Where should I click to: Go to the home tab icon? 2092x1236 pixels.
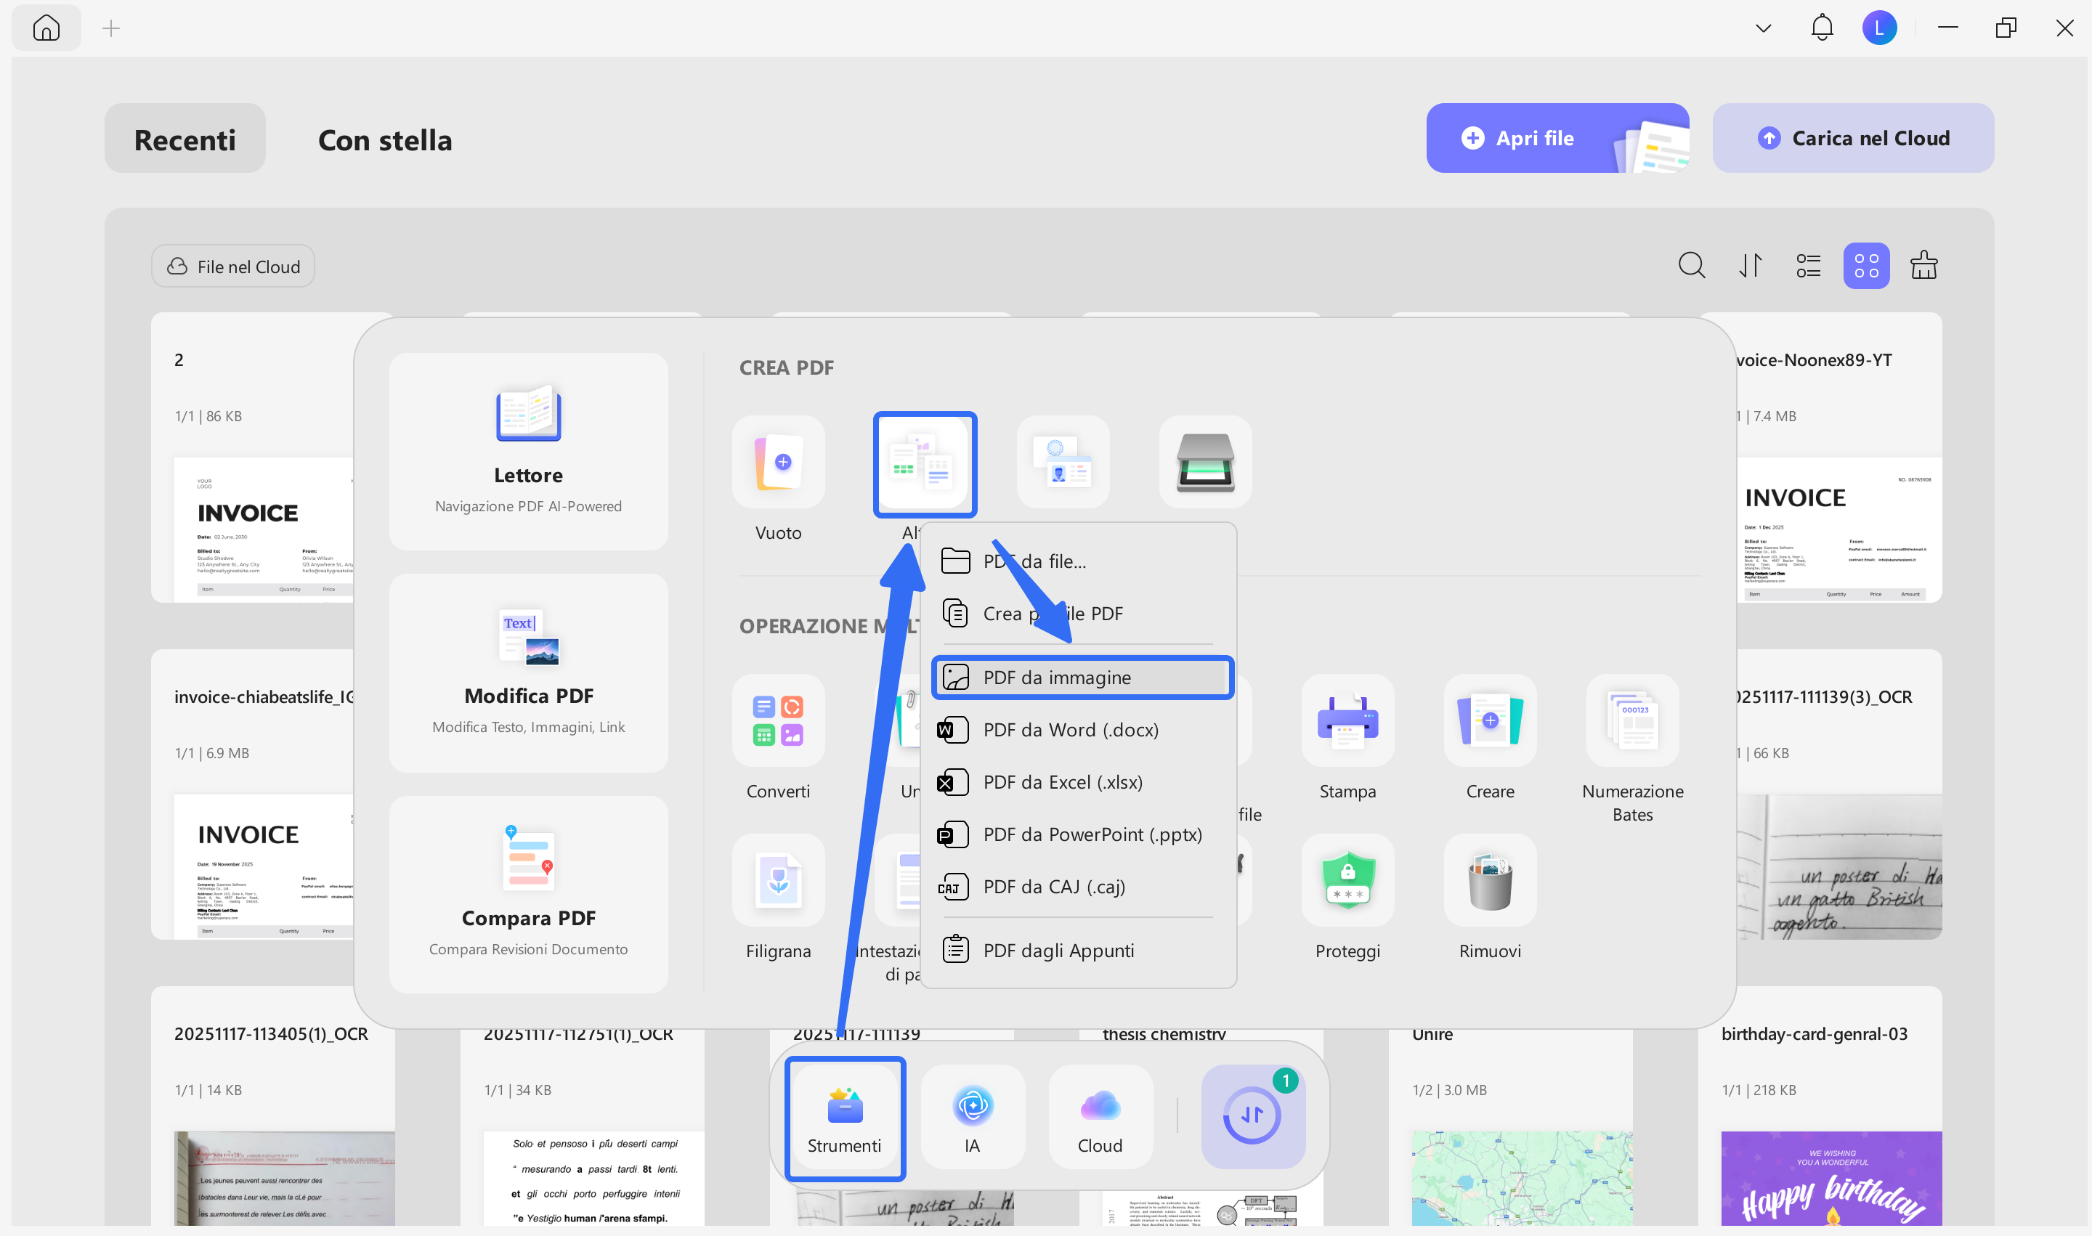click(x=46, y=28)
